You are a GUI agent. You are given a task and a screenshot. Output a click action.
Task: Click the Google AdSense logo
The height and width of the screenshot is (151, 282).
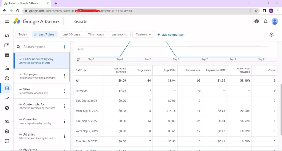36,21
